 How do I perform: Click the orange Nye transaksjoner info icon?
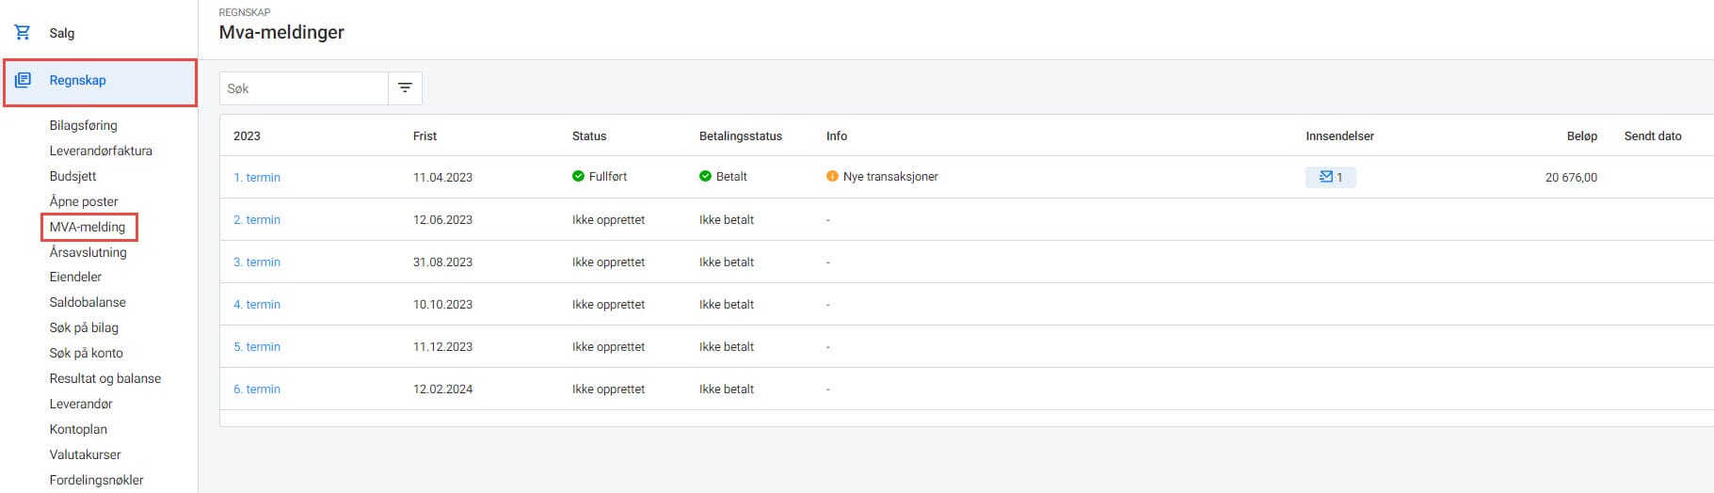pyautogui.click(x=832, y=176)
